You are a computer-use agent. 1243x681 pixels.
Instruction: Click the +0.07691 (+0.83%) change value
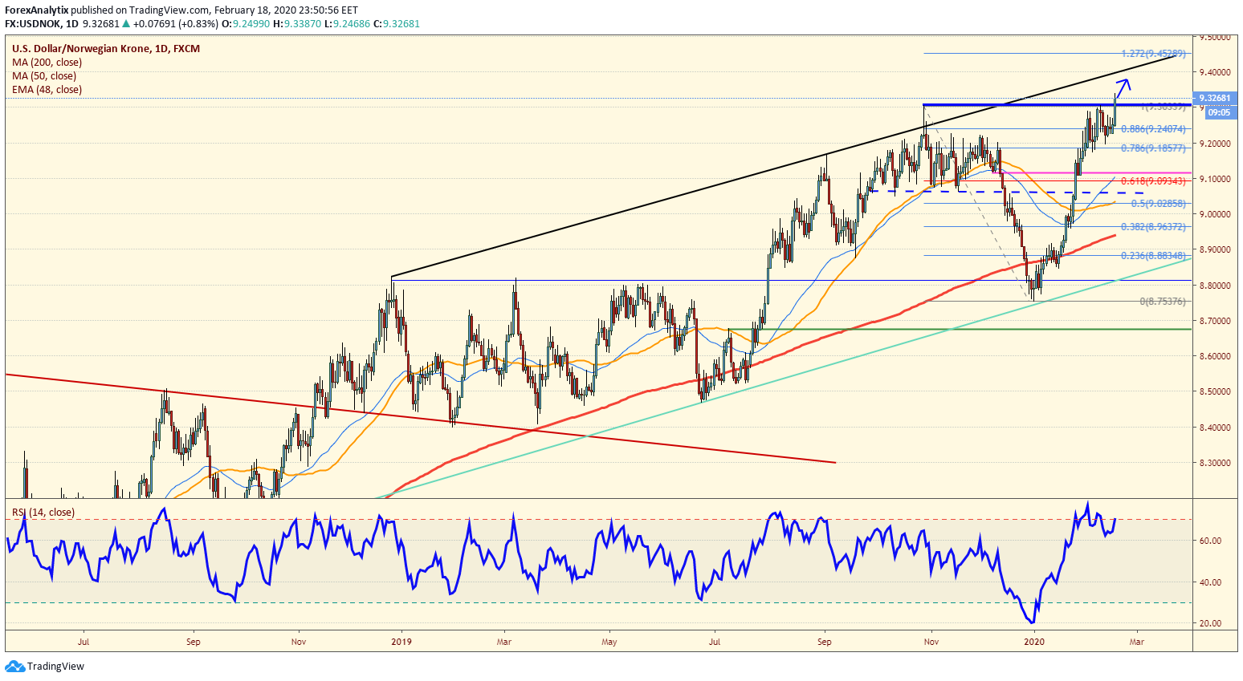pyautogui.click(x=174, y=24)
